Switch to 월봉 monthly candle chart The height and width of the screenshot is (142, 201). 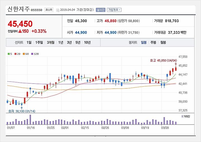point(163,43)
